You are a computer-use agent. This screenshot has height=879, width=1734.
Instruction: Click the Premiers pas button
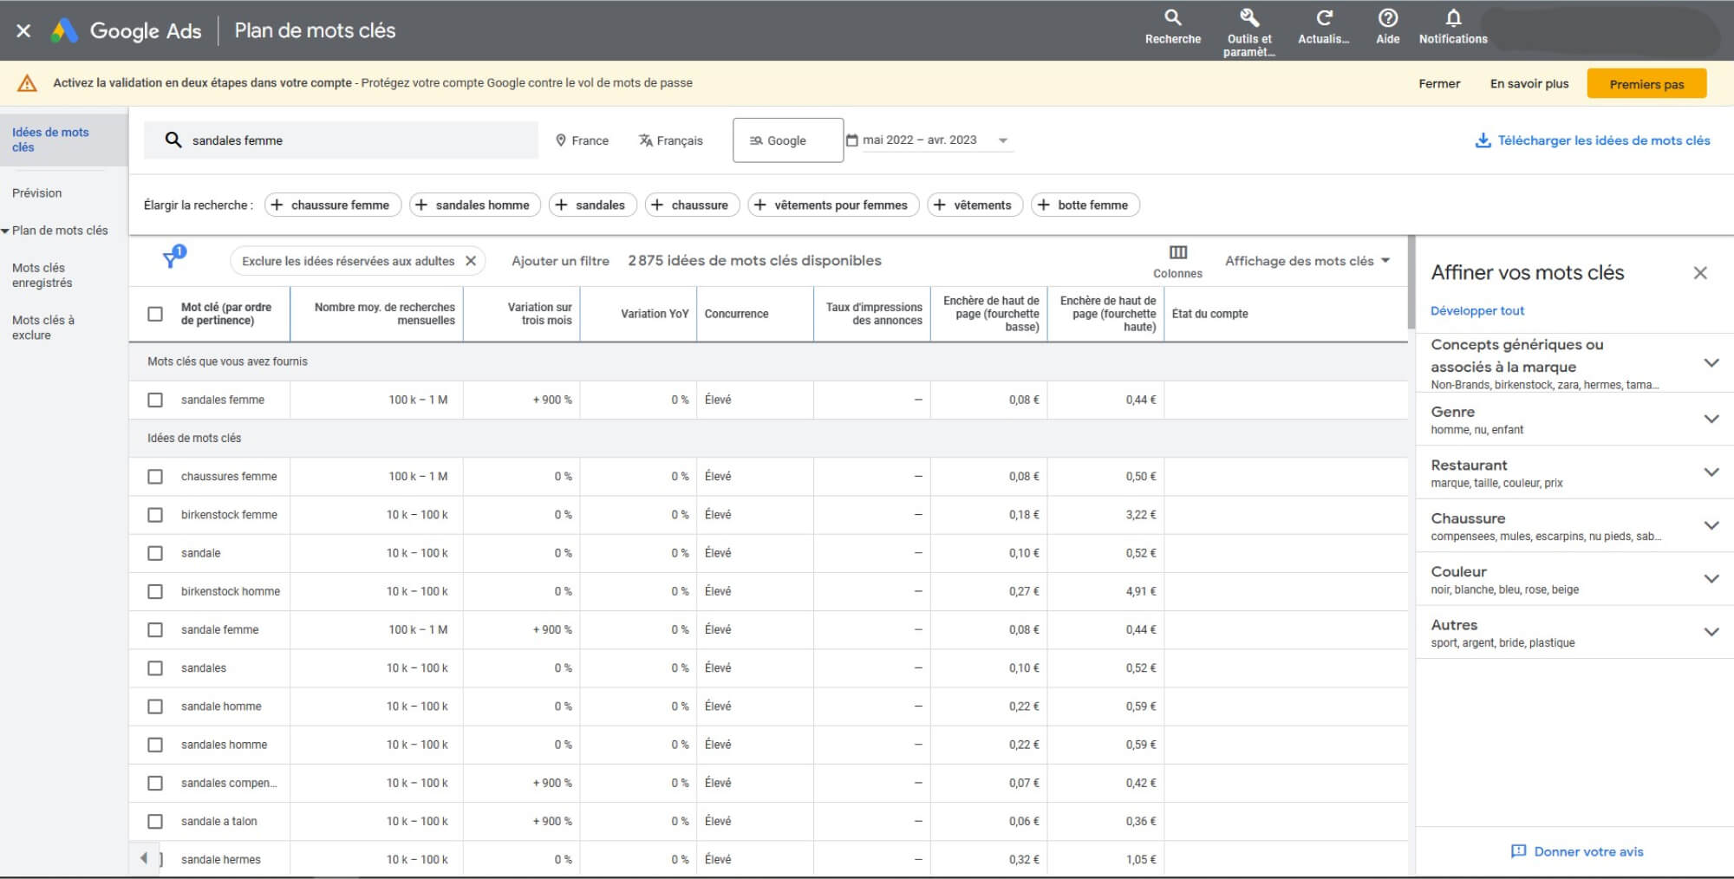point(1646,83)
